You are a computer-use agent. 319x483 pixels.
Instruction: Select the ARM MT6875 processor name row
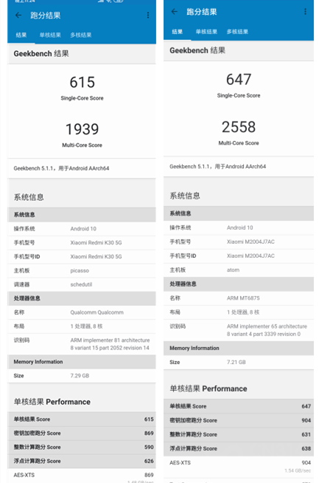point(239,298)
